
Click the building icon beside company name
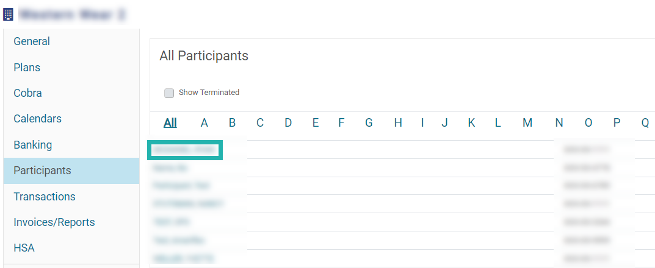8,15
